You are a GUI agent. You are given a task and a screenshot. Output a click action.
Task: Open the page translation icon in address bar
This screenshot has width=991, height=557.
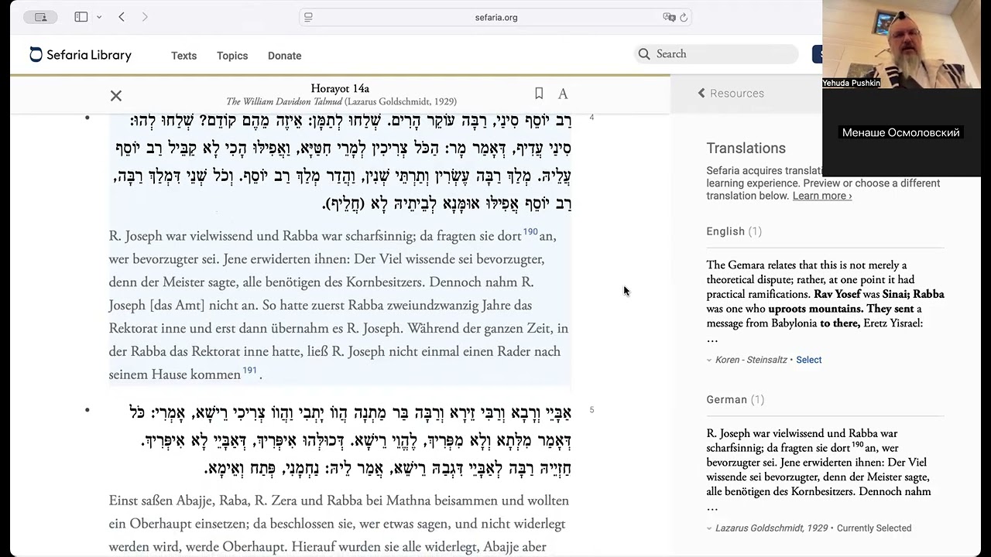coord(669,17)
